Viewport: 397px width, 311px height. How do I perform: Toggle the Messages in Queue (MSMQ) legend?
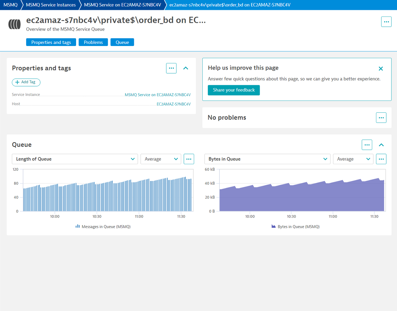coord(103,226)
